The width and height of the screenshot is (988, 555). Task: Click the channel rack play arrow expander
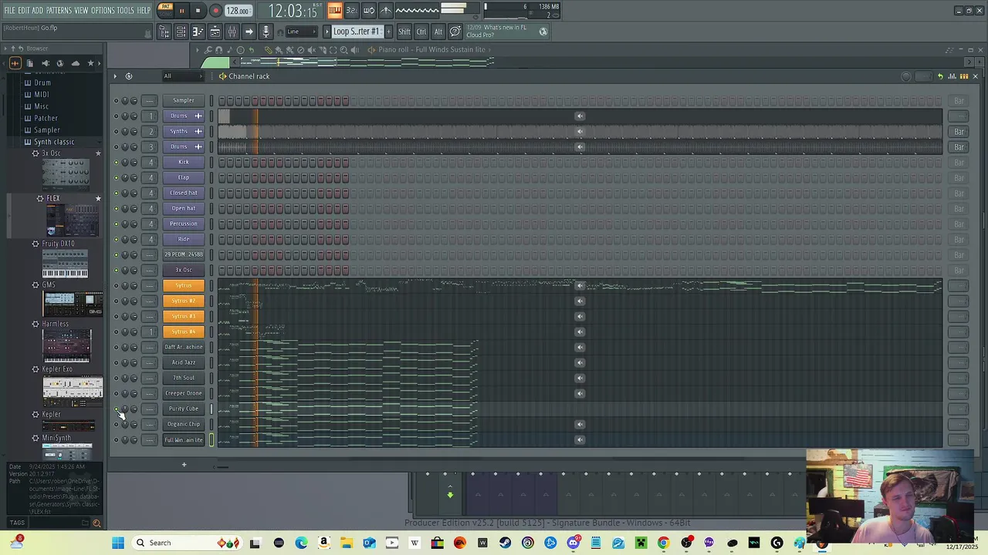click(115, 76)
